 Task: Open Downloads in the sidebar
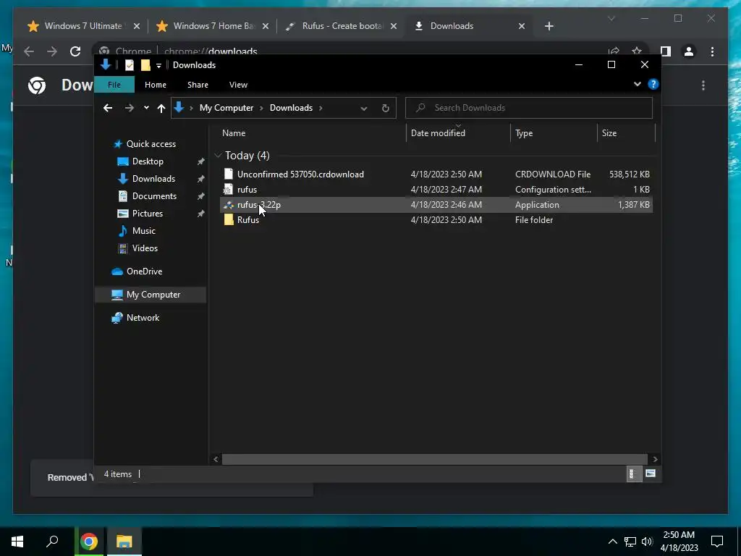pyautogui.click(x=153, y=179)
